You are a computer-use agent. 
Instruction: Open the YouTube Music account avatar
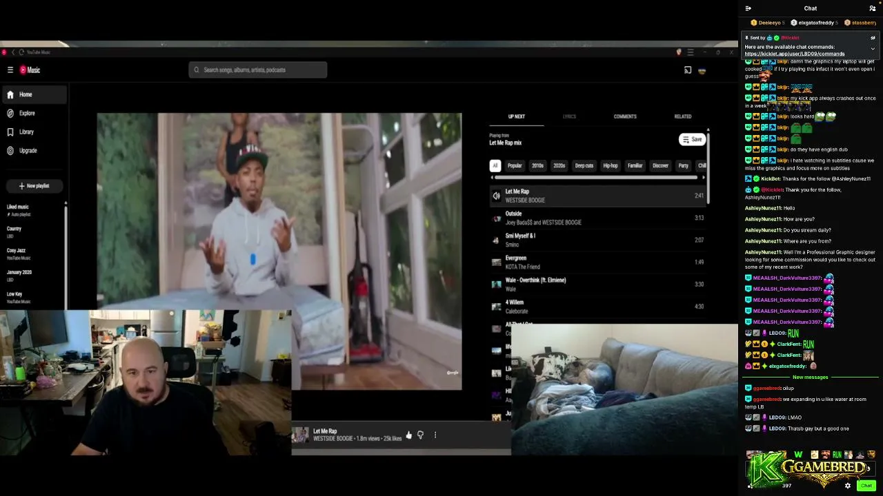point(702,70)
